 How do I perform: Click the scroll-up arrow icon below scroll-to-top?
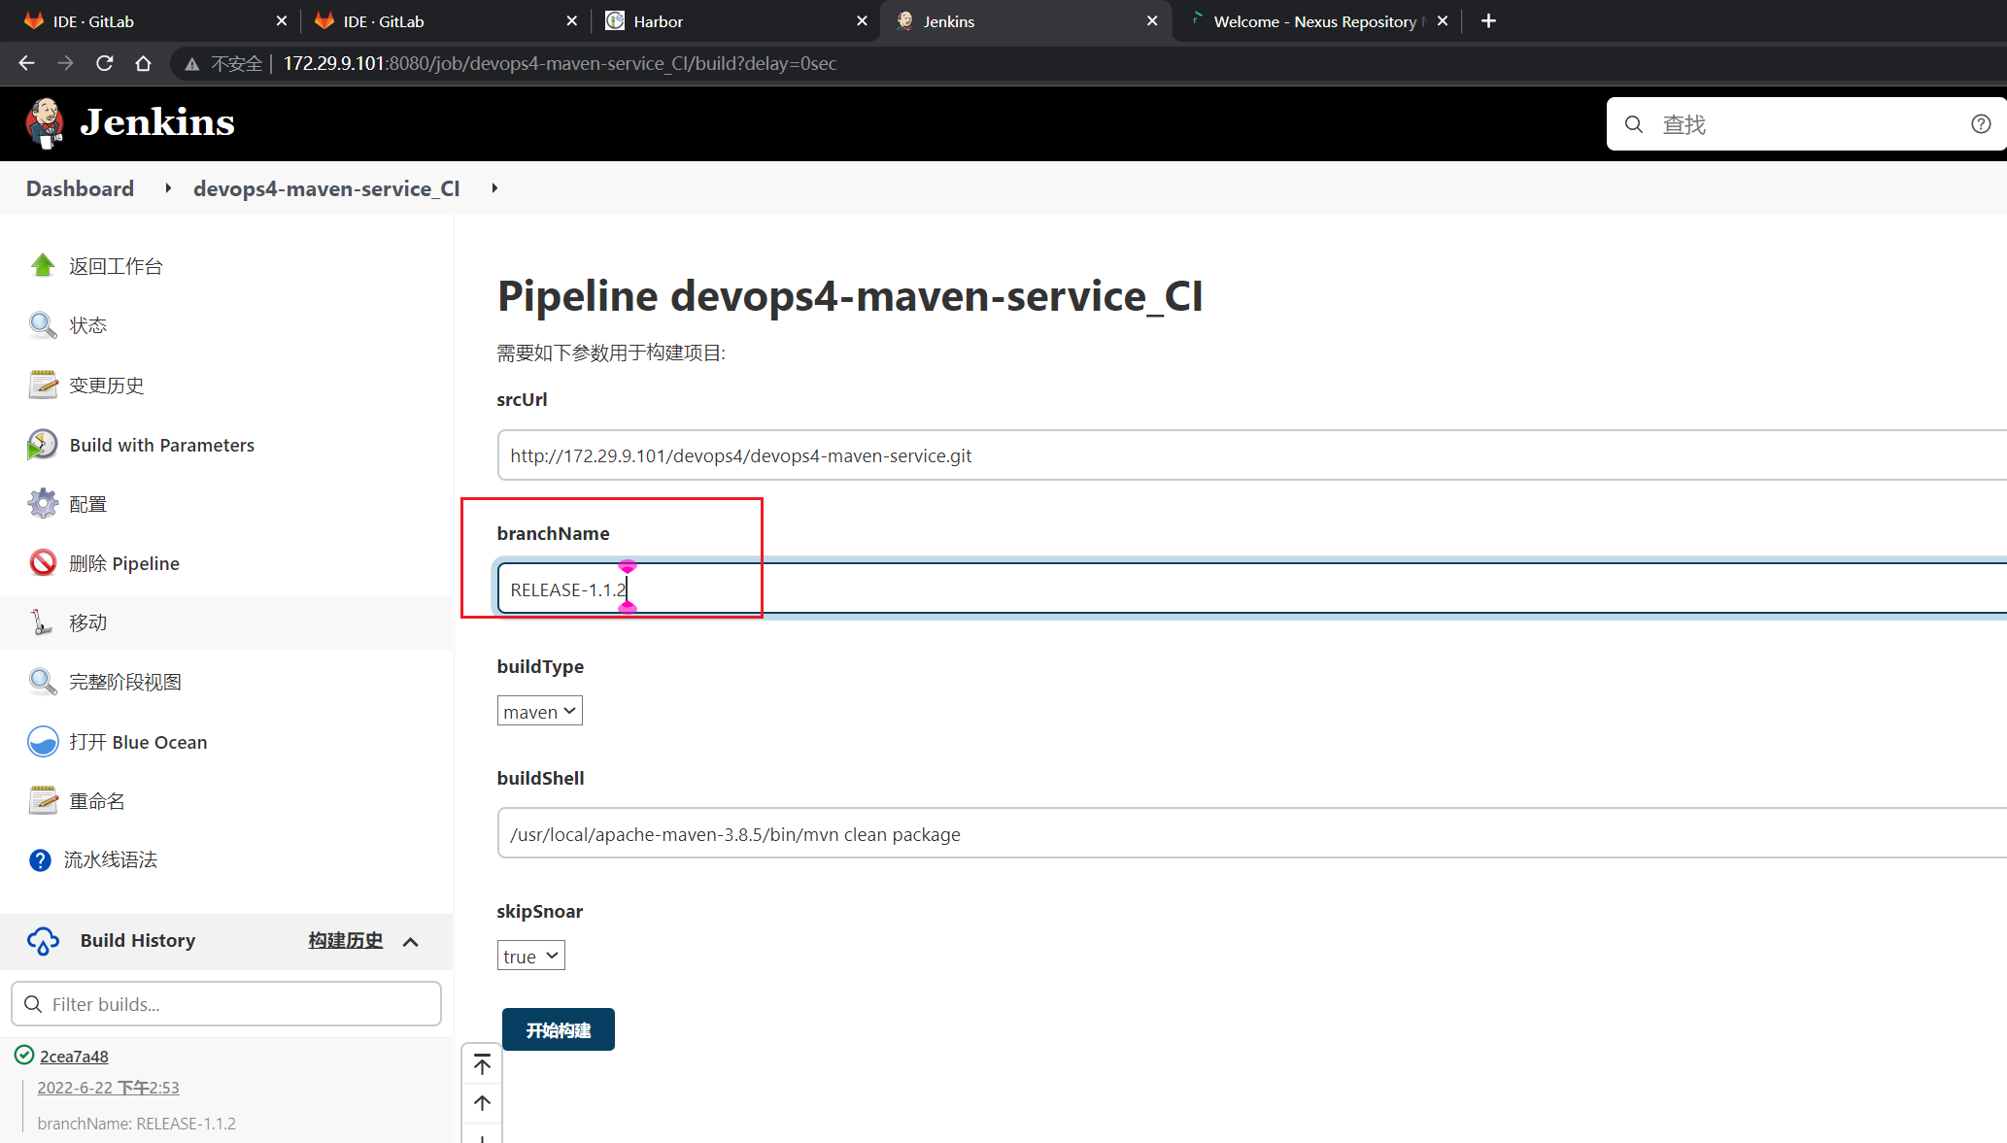tap(482, 1103)
